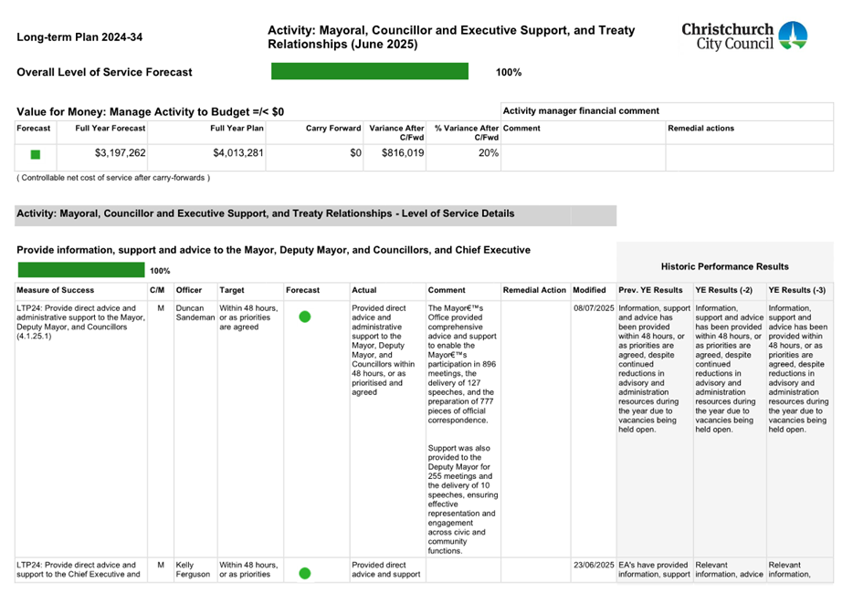853x603 pixels.
Task: Click the green status circle beside Duncan Sandeman's measure
Action: [x=305, y=317]
